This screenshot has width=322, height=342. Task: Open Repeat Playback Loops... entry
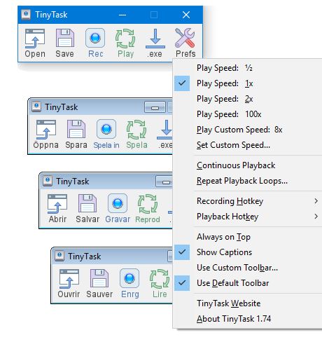(x=247, y=181)
